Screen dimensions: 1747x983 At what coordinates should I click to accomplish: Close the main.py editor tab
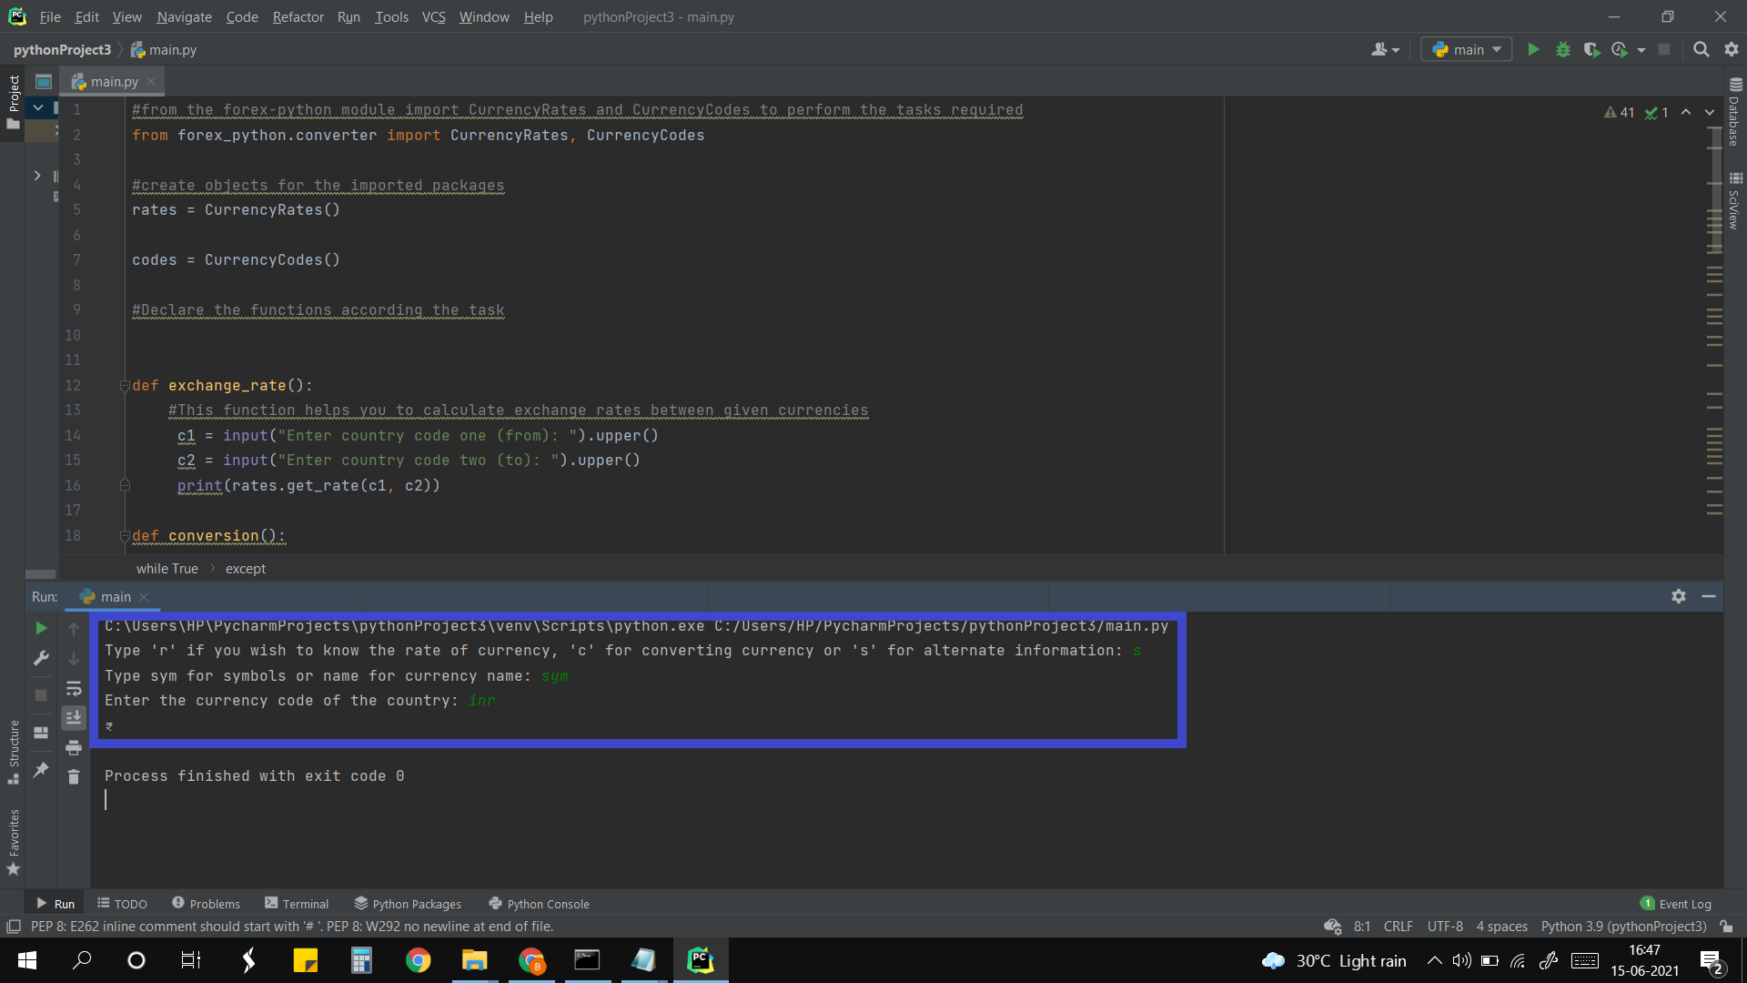click(x=151, y=81)
